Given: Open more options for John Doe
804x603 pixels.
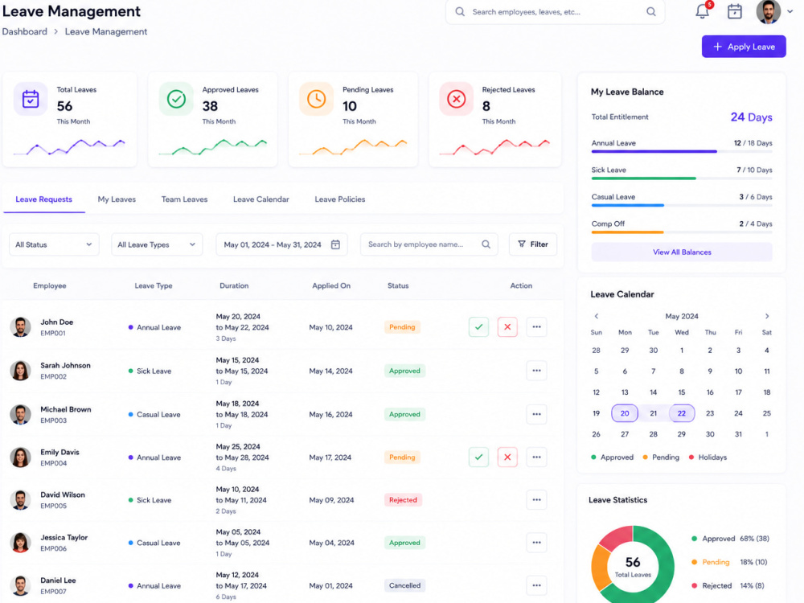Looking at the screenshot, I should 536,327.
